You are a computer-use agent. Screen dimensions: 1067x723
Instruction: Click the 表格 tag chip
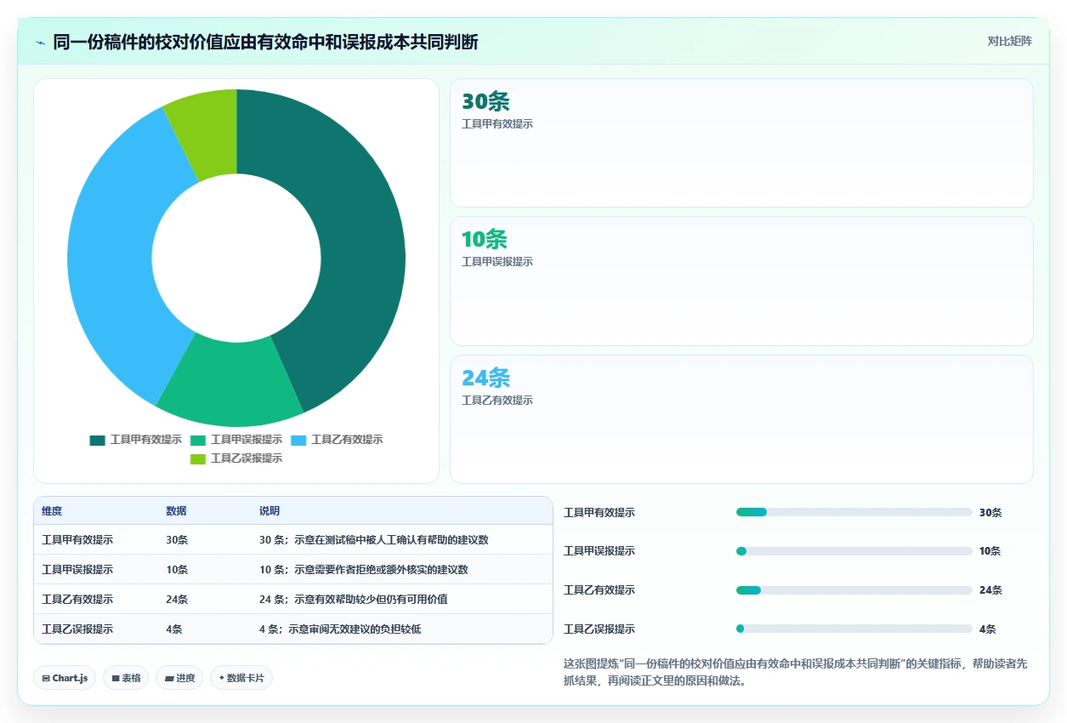tap(126, 678)
